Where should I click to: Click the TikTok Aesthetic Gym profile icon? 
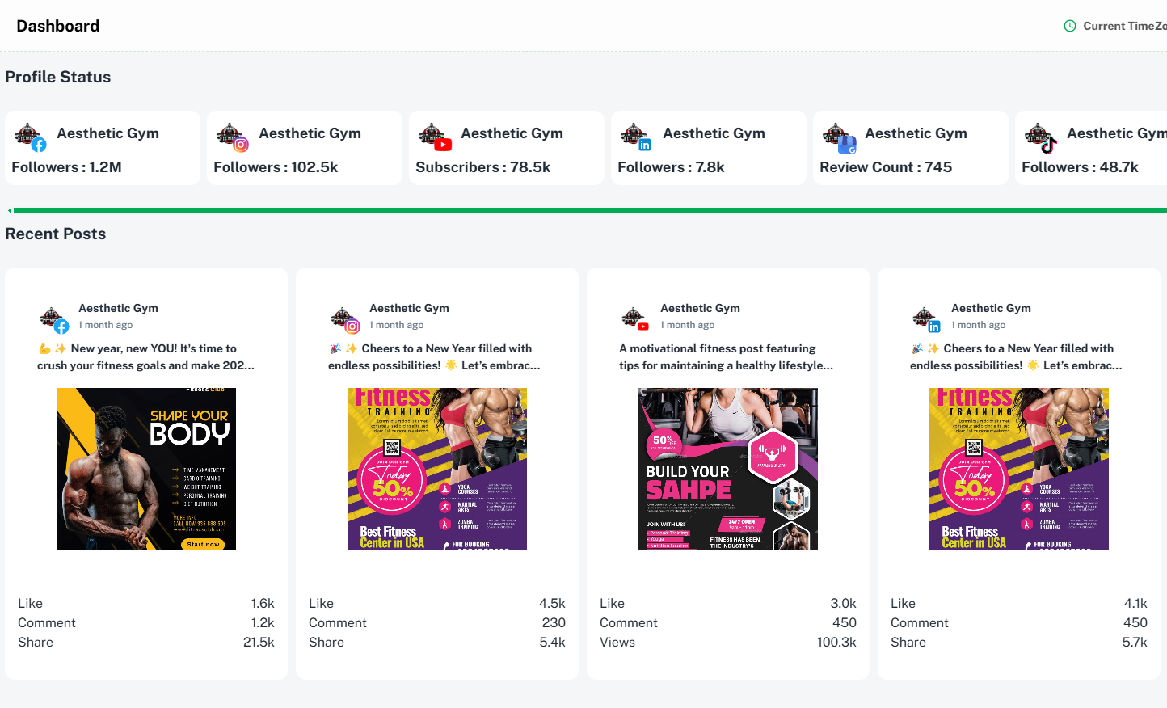[1040, 137]
